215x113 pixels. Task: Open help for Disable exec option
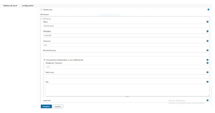(x=208, y=9)
